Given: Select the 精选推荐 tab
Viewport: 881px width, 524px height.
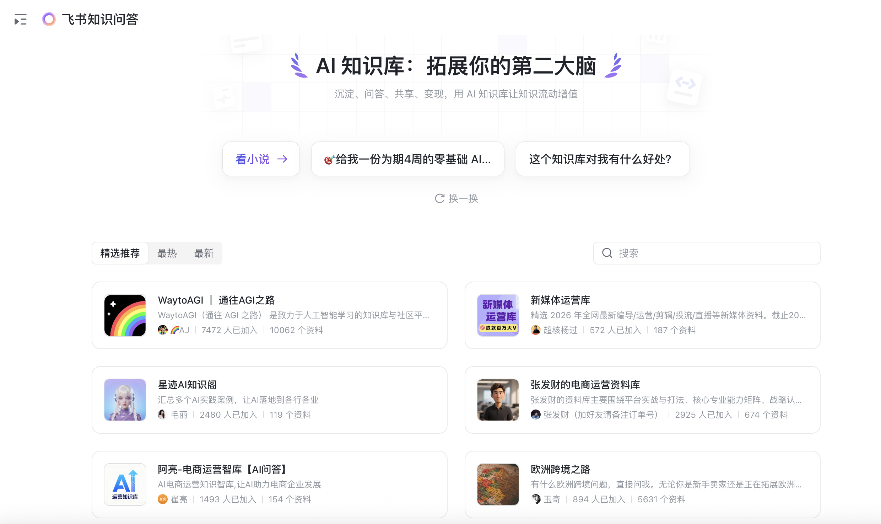Looking at the screenshot, I should tap(120, 253).
